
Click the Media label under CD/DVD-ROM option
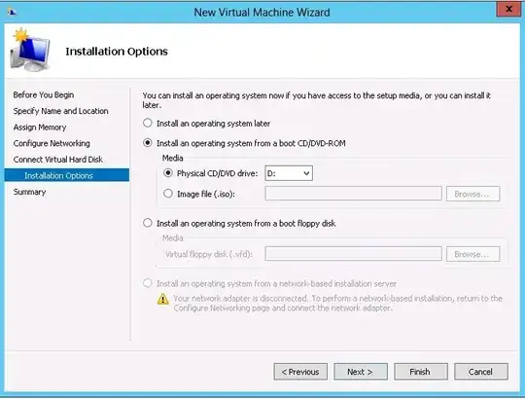pyautogui.click(x=173, y=158)
